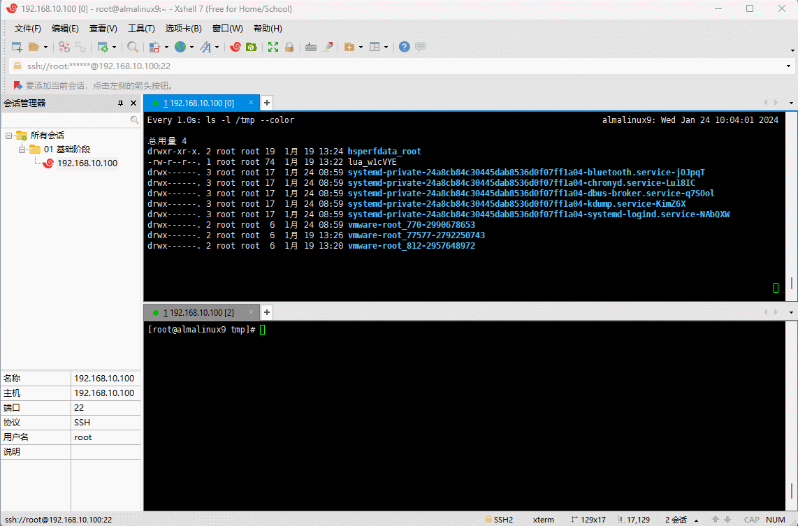Click the session manager search field
Viewport: 798px width, 526px height.
click(66, 120)
